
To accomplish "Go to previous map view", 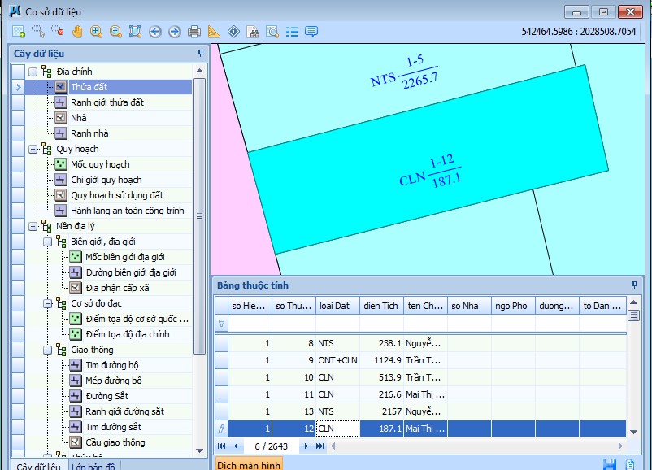I will pyautogui.click(x=154, y=32).
